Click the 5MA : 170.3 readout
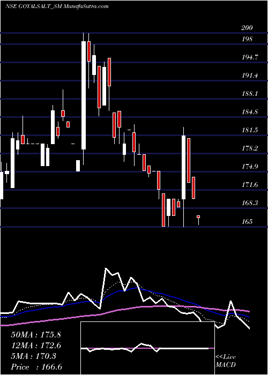 (33, 356)
